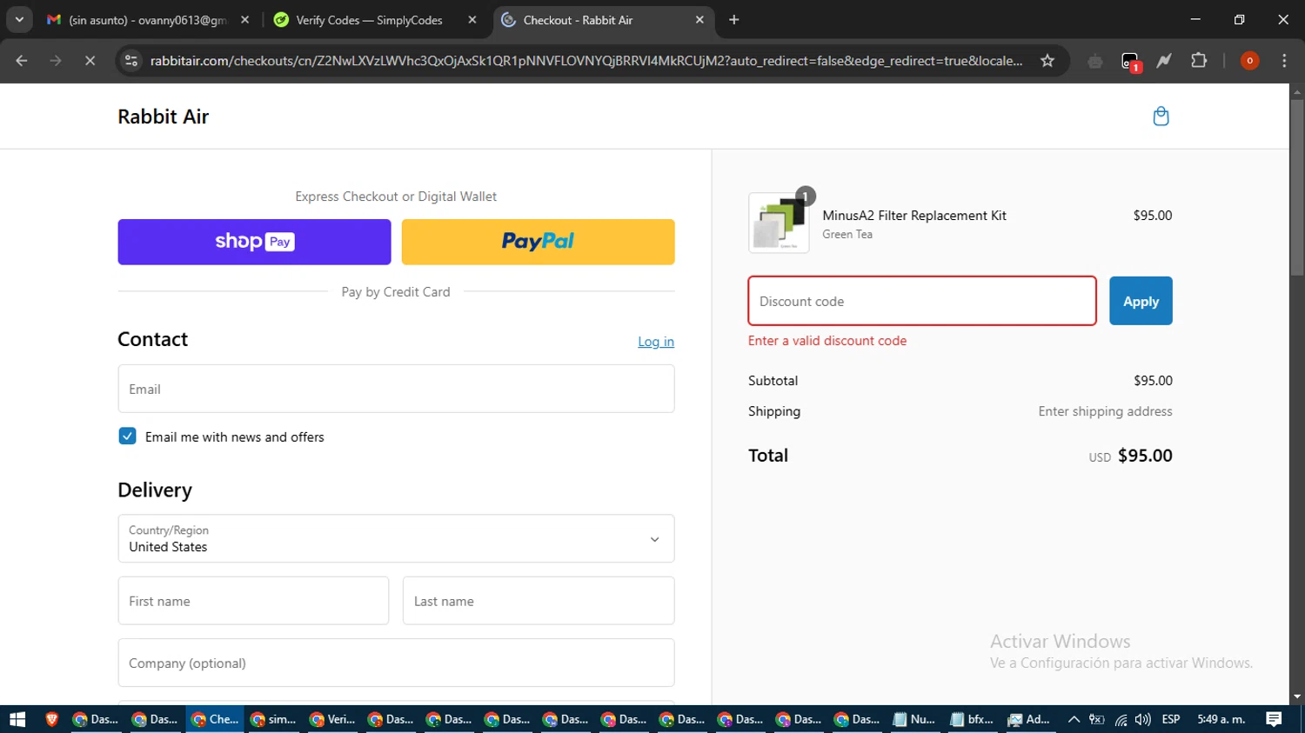Open the extension with the red 1 badge
Viewport: 1305px width, 733px height.
(1130, 62)
